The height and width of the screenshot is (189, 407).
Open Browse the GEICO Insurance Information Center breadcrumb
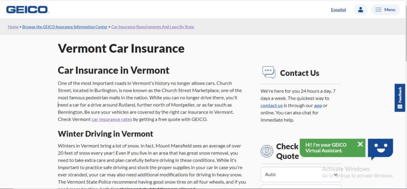pos(65,27)
